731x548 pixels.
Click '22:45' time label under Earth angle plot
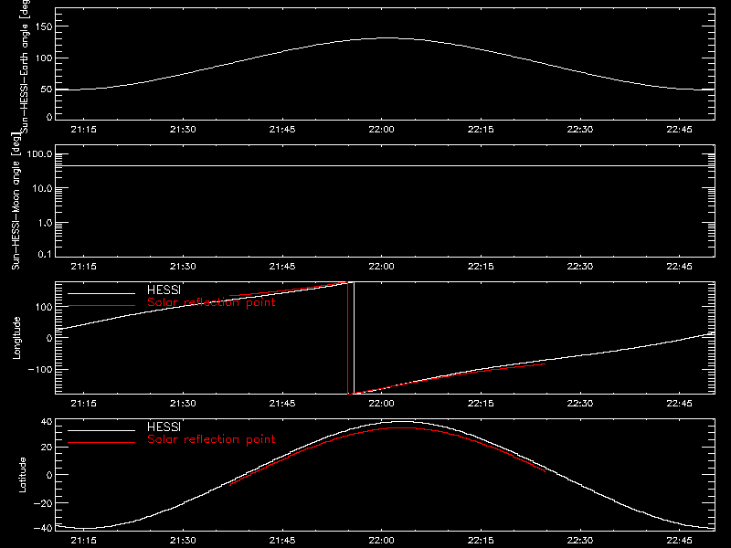pos(679,130)
